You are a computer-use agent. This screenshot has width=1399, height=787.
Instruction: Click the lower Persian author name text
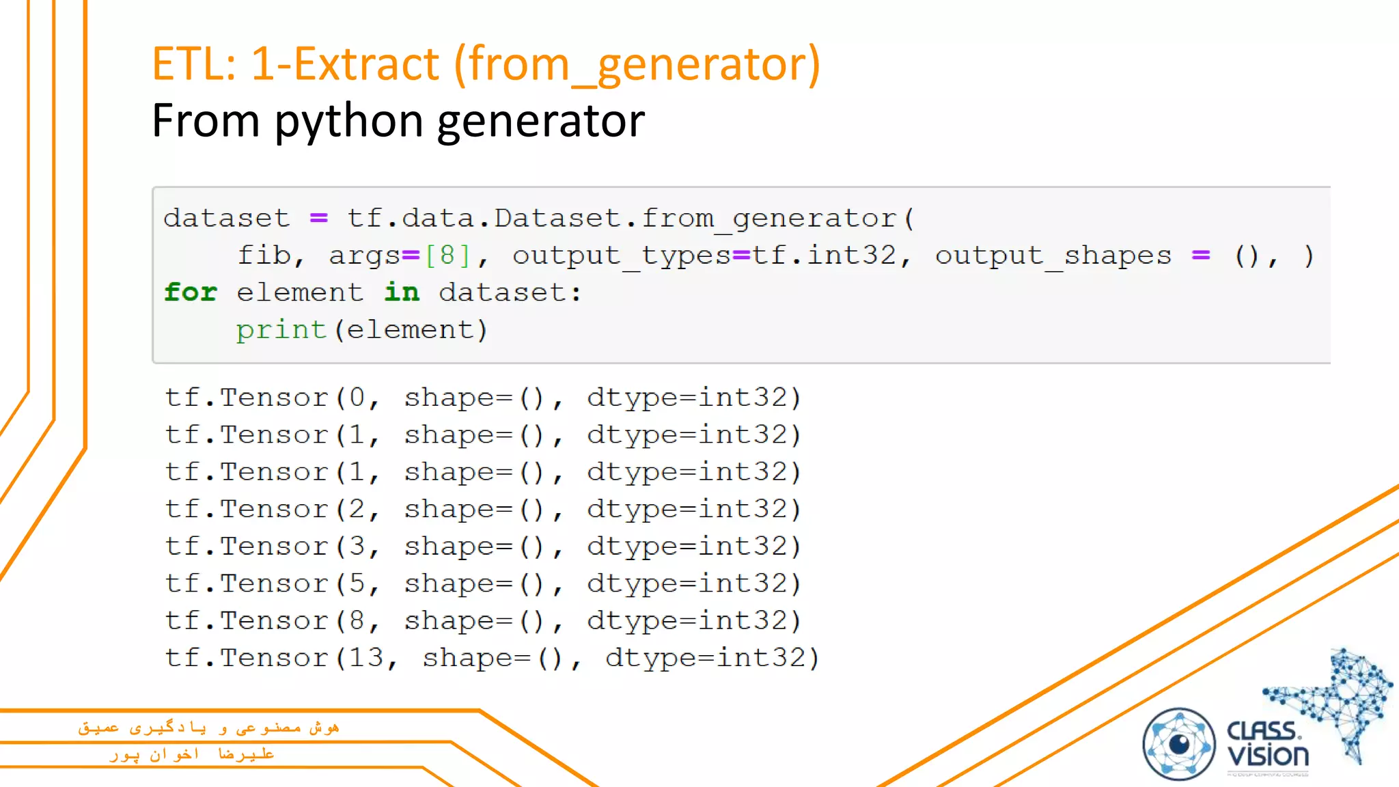click(192, 754)
